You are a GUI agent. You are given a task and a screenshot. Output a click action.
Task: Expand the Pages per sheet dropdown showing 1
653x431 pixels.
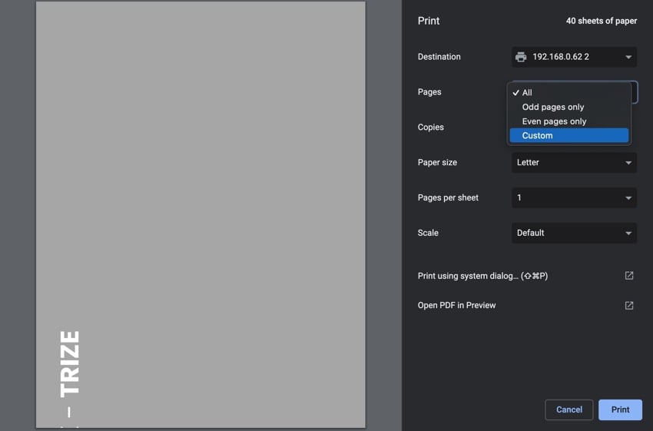point(573,198)
